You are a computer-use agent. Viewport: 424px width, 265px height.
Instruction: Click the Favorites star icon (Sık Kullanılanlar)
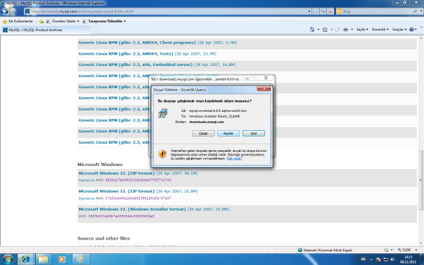[x=5, y=21]
